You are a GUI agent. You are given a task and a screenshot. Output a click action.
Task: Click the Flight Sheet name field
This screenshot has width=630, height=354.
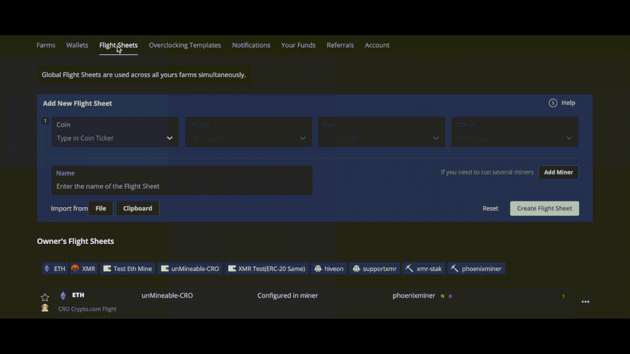point(182,180)
